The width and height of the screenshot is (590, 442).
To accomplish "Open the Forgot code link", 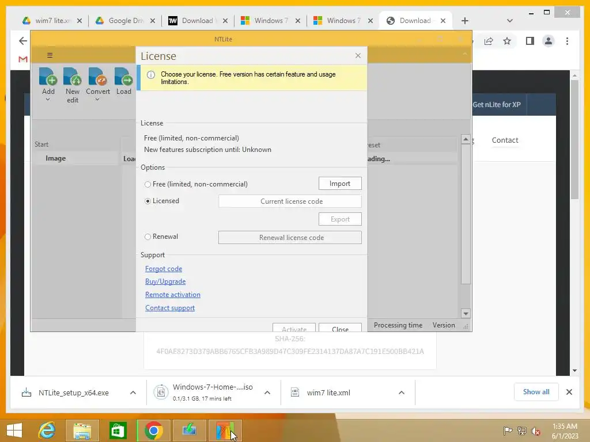I will pyautogui.click(x=164, y=269).
